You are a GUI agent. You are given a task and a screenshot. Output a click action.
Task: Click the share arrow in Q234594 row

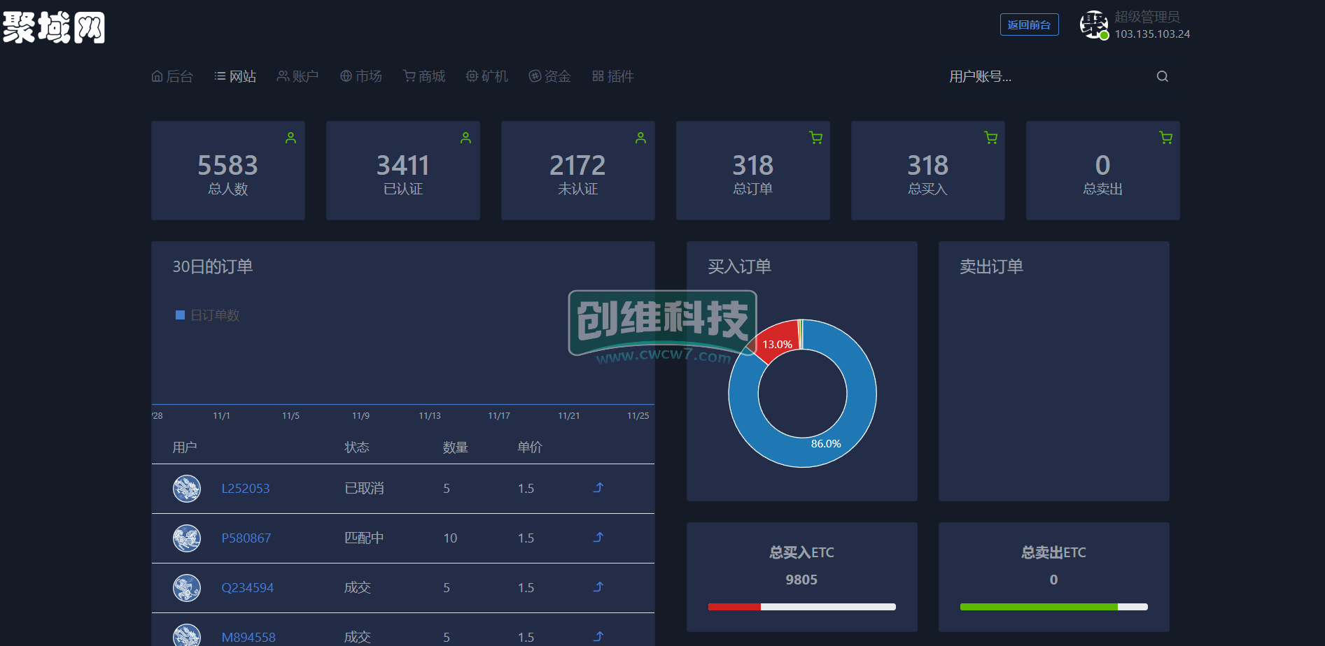tap(598, 587)
